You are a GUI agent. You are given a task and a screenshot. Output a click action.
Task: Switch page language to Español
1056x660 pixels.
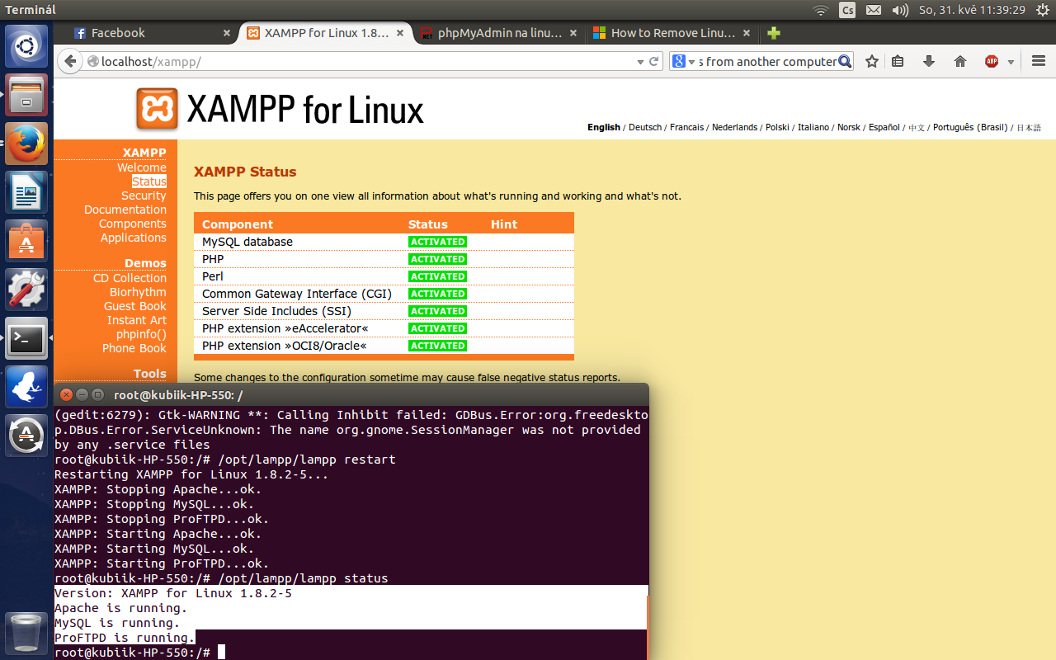coord(884,128)
